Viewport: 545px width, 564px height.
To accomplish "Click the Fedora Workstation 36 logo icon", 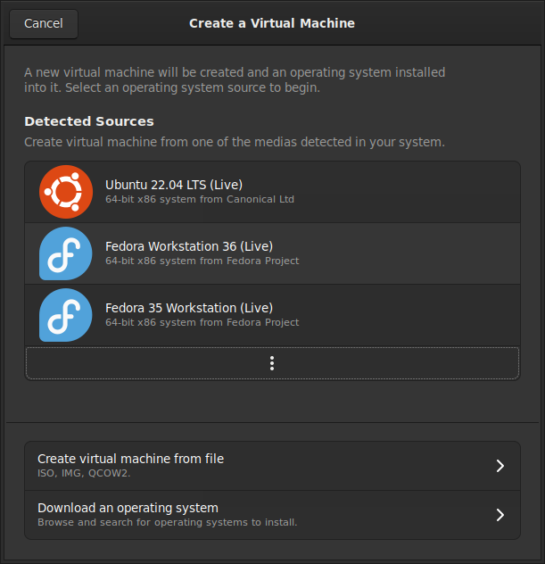I will pos(66,253).
